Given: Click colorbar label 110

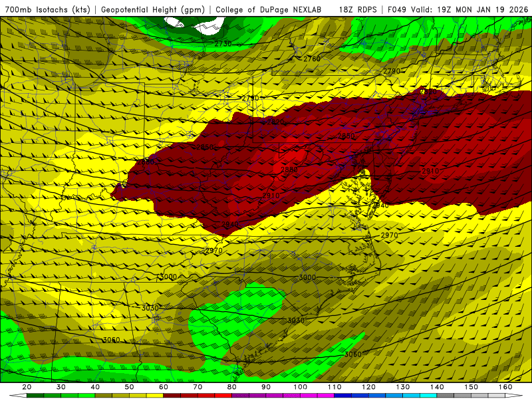Looking at the screenshot, I should pyautogui.click(x=334, y=387).
